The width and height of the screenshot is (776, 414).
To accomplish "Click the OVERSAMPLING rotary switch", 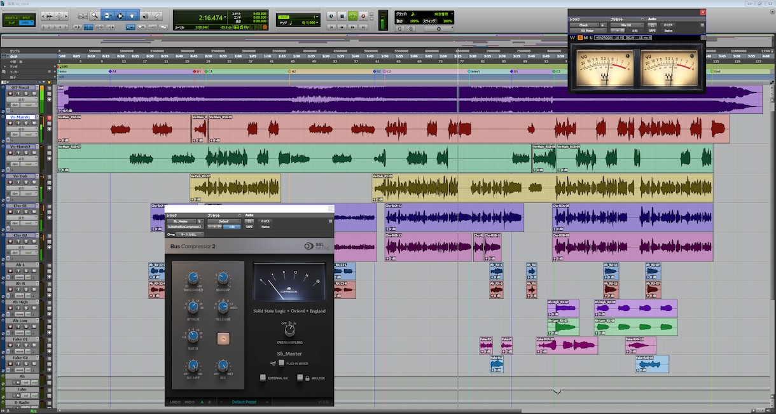I will 289,329.
